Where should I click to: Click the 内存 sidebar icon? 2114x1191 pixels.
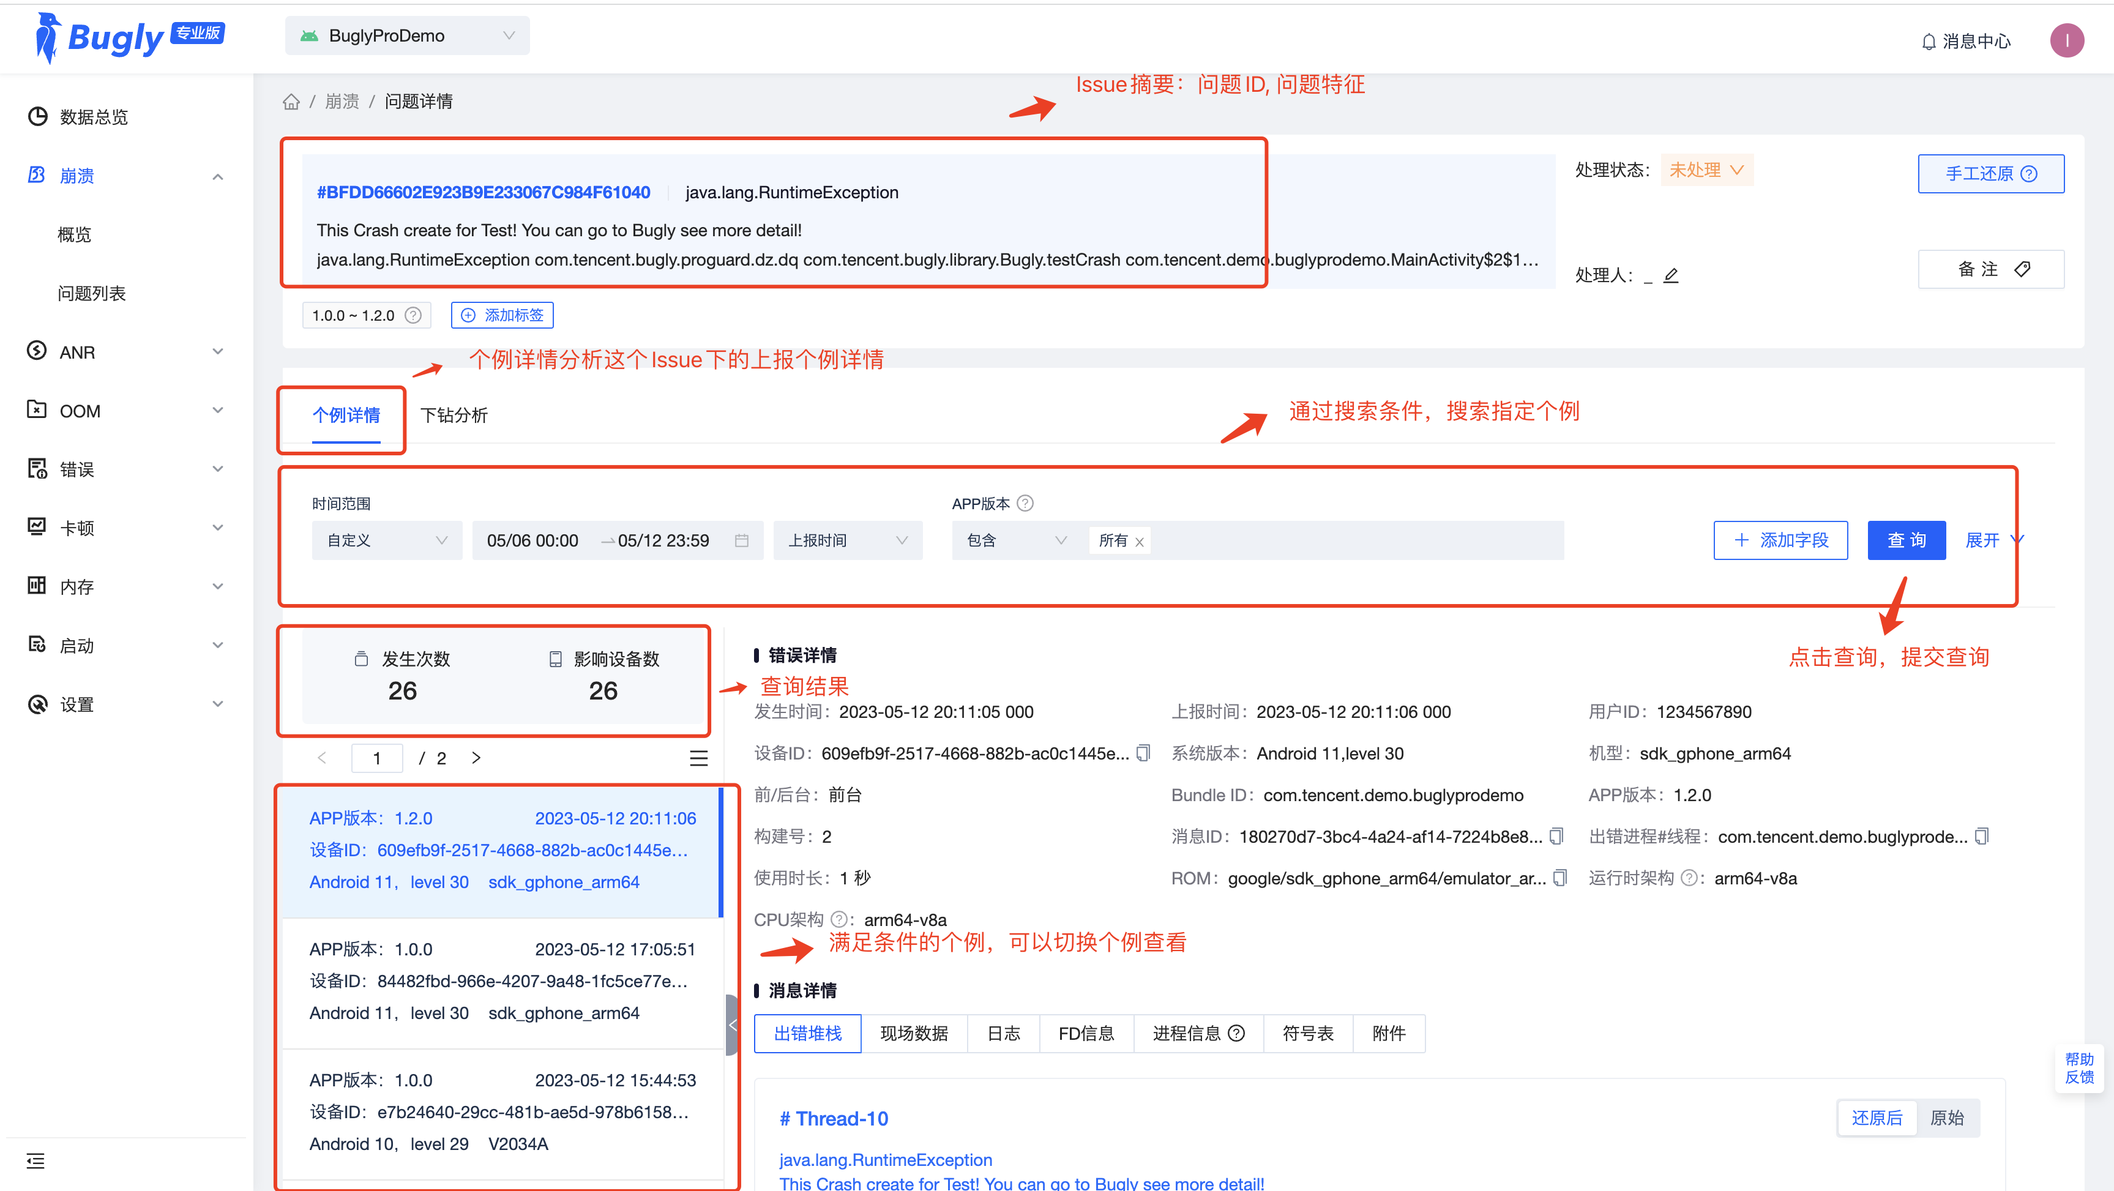point(37,586)
